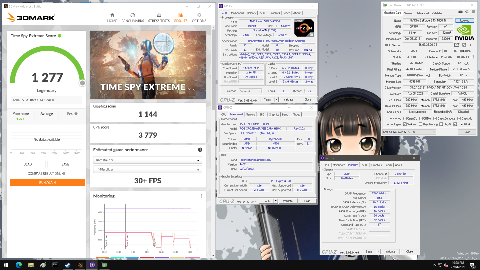Toggle UEFI checkbox in GPU-Z
The width and height of the screenshot is (480, 270).
click(464, 45)
